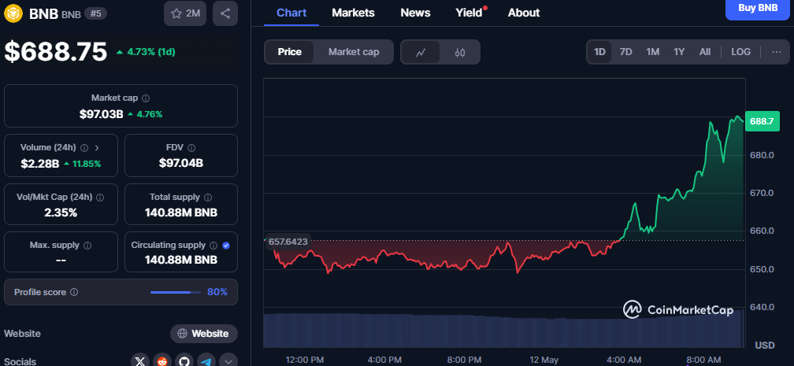
Task: Switch to the Markets tab
Action: (353, 13)
